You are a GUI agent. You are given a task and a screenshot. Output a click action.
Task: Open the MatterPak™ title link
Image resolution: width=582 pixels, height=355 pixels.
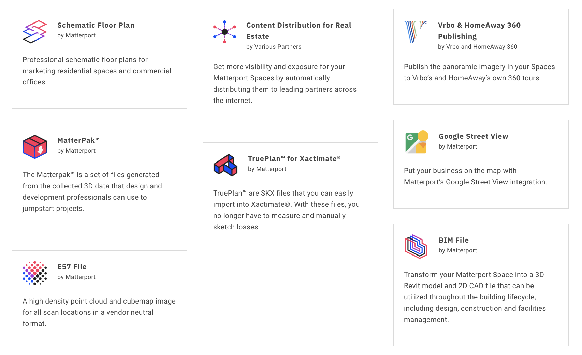click(78, 140)
